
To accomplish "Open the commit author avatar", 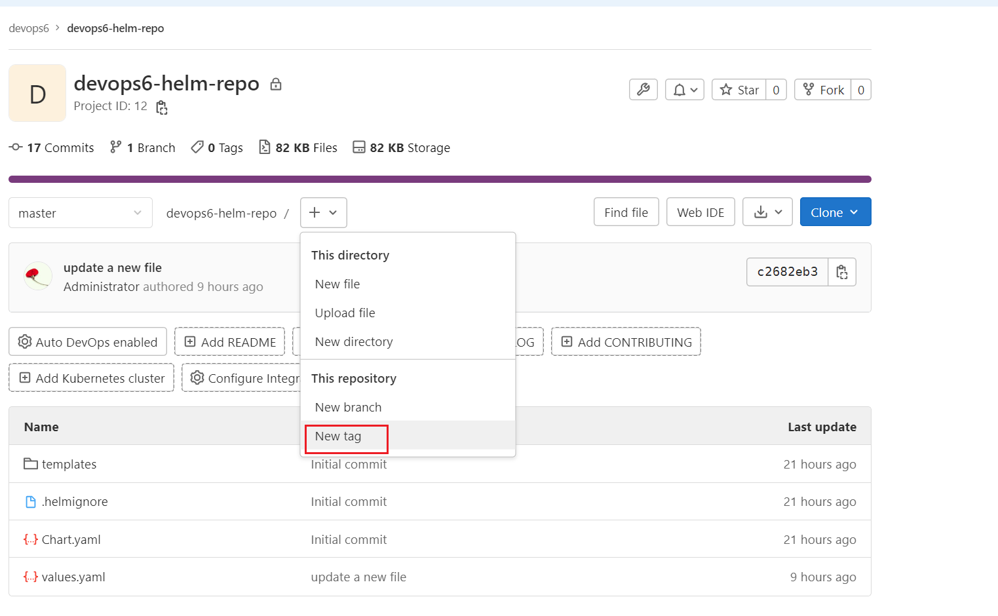I will [x=38, y=276].
